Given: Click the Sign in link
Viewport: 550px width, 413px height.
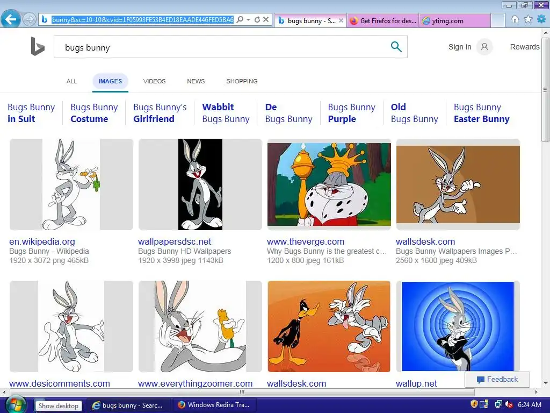Looking at the screenshot, I should click(460, 47).
